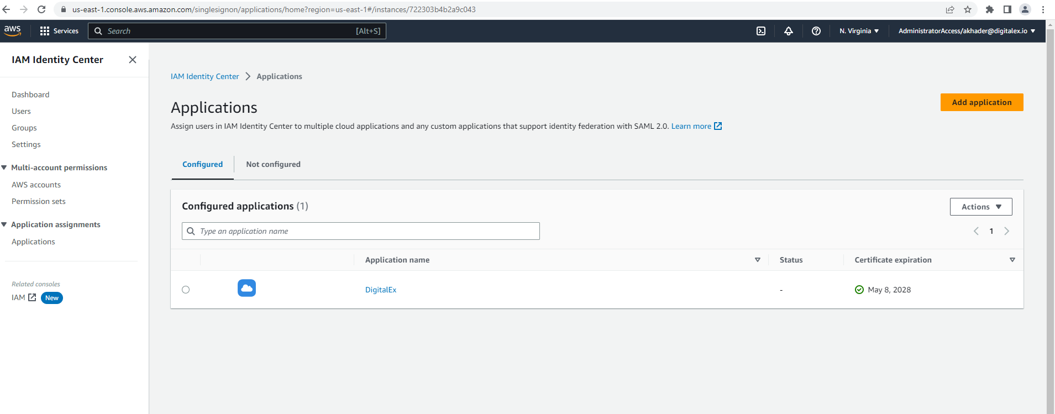The width and height of the screenshot is (1055, 414).
Task: Open Permission sets in the sidebar
Action: [39, 201]
